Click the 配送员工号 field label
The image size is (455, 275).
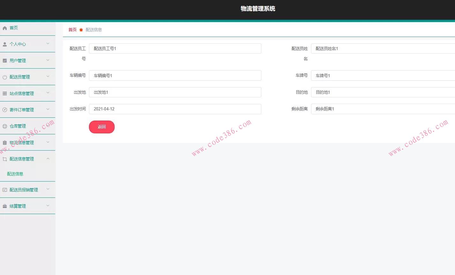[x=78, y=54]
